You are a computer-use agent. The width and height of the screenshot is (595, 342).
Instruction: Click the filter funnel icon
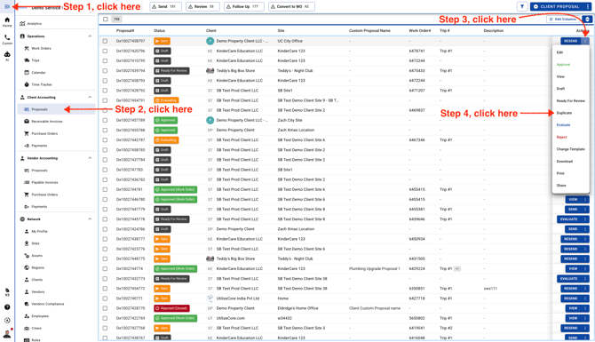522,6
